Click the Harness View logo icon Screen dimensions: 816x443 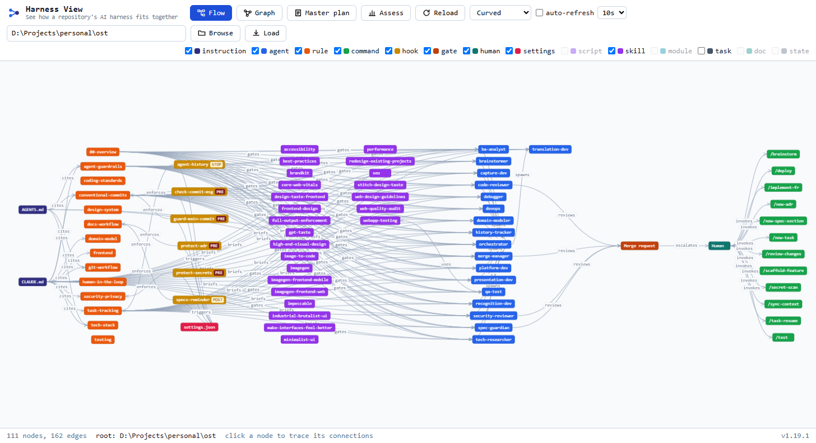click(x=14, y=13)
